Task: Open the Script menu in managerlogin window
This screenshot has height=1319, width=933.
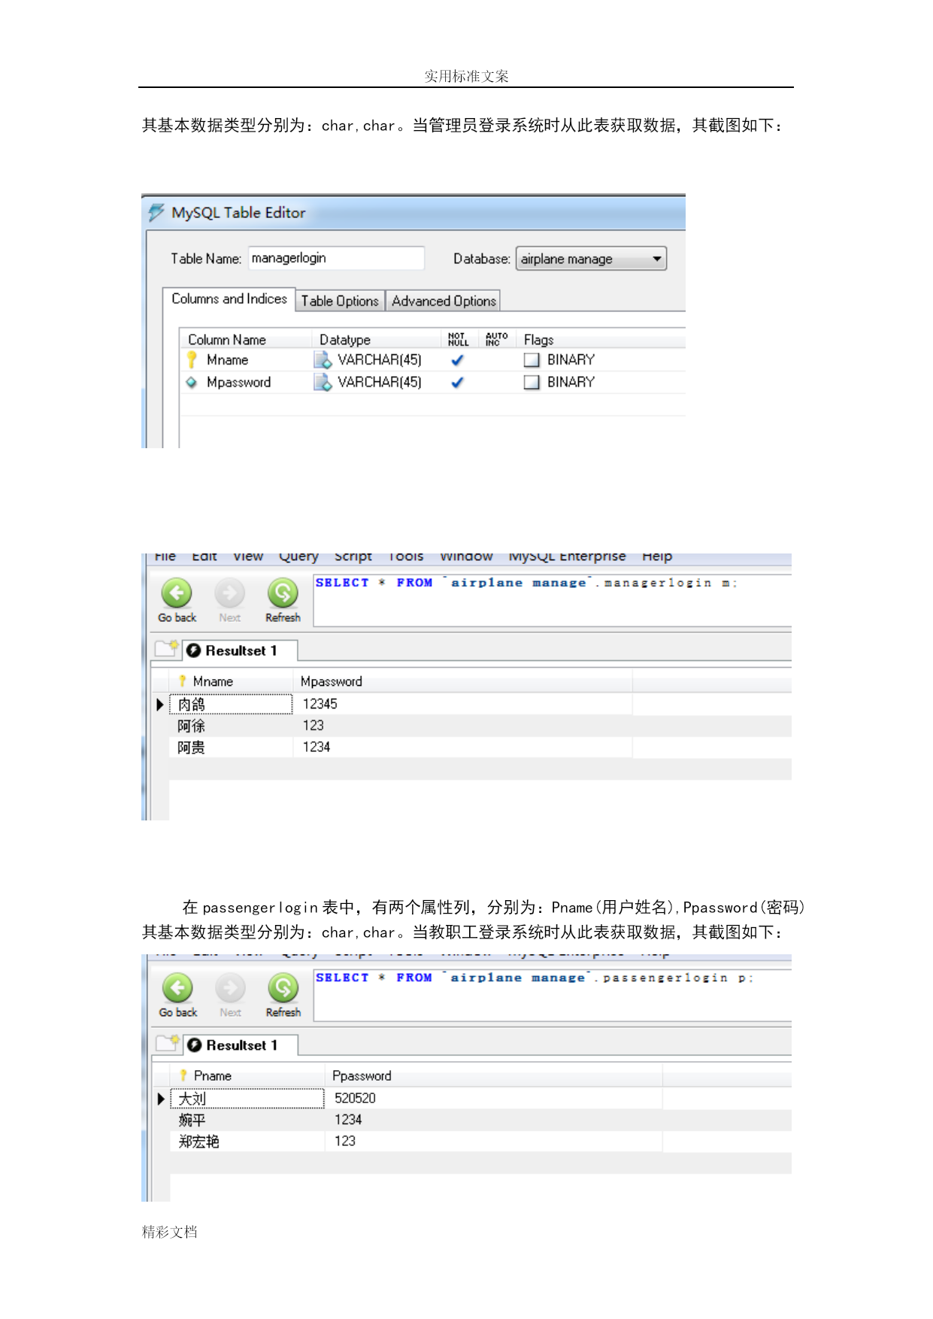Action: click(353, 556)
